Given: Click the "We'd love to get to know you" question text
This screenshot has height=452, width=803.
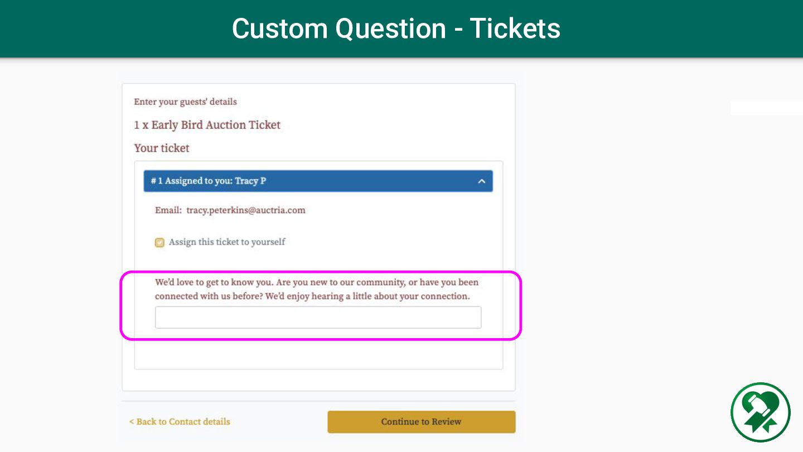Looking at the screenshot, I should (317, 289).
